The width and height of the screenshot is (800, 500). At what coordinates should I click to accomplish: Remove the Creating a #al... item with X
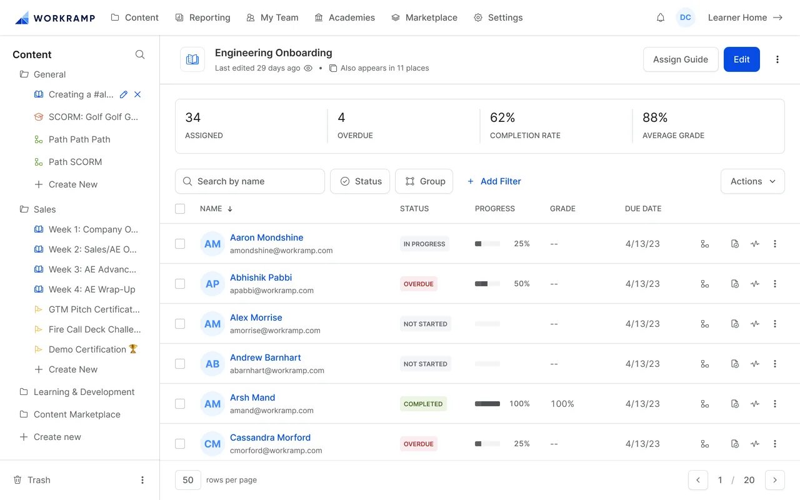pos(137,94)
